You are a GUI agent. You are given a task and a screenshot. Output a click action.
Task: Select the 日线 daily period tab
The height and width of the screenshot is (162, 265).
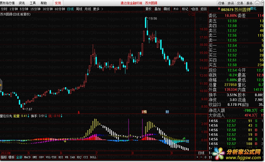coord(70,9)
